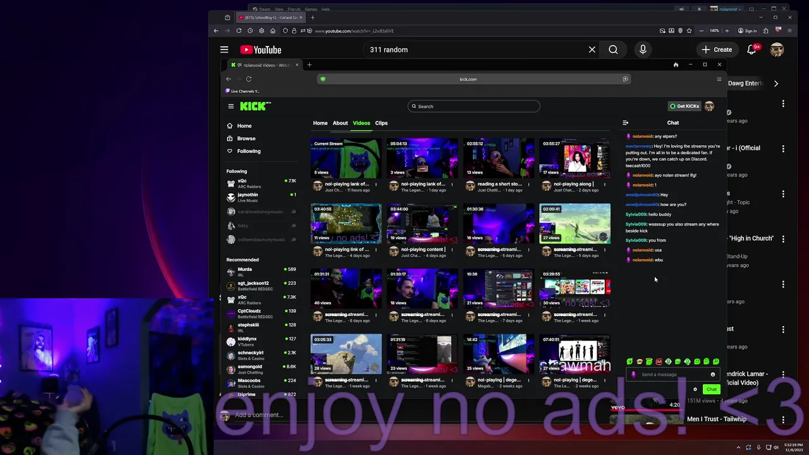Image resolution: width=809 pixels, height=455 pixels.
Task: Click the YouTube search box text
Action: (389, 49)
